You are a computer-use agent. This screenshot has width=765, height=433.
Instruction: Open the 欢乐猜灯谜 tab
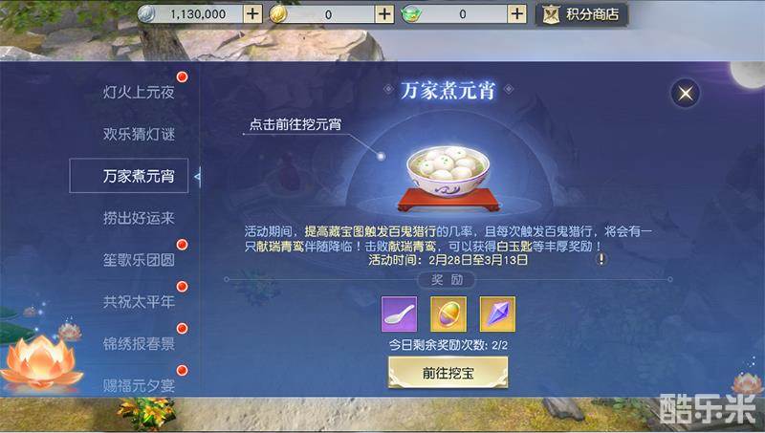[x=139, y=134]
